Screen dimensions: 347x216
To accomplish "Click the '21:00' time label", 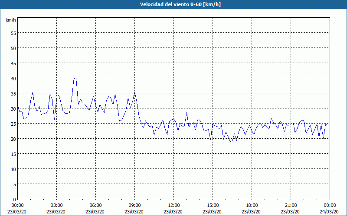I will click(291, 206).
